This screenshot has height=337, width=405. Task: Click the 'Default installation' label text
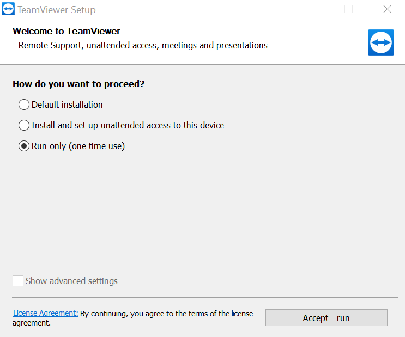coord(67,105)
